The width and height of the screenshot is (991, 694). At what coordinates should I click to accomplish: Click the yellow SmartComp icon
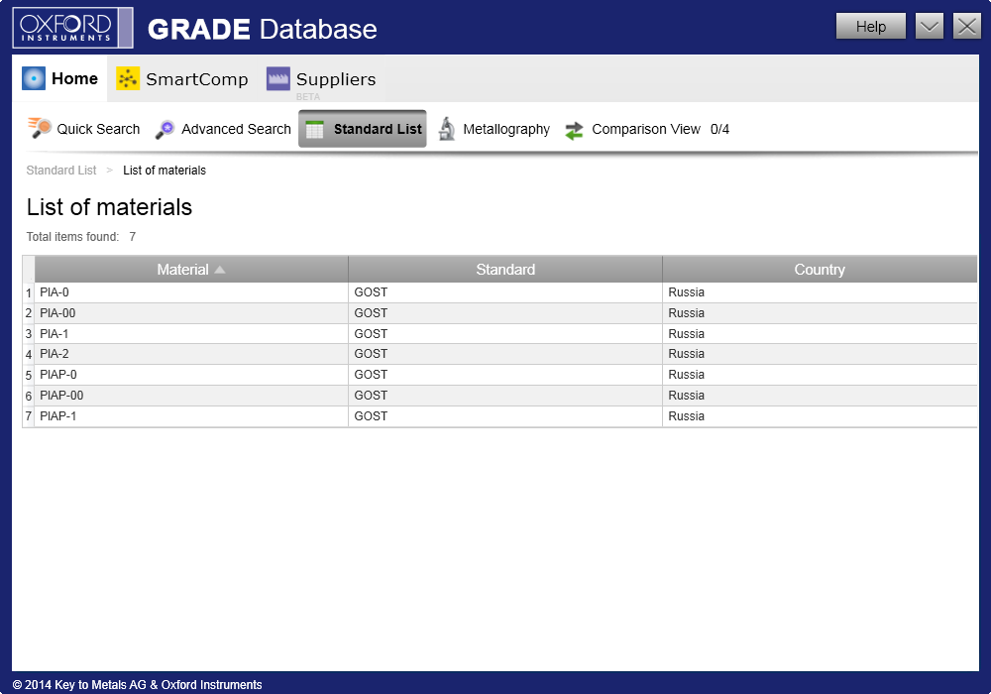point(128,78)
